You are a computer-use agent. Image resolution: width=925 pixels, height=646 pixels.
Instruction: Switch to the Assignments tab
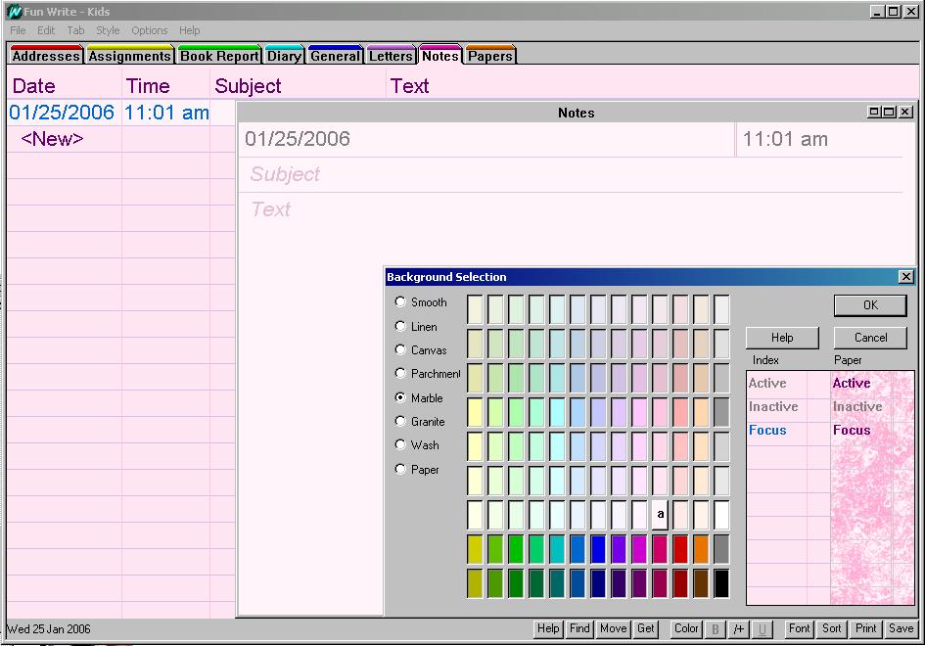(x=130, y=55)
